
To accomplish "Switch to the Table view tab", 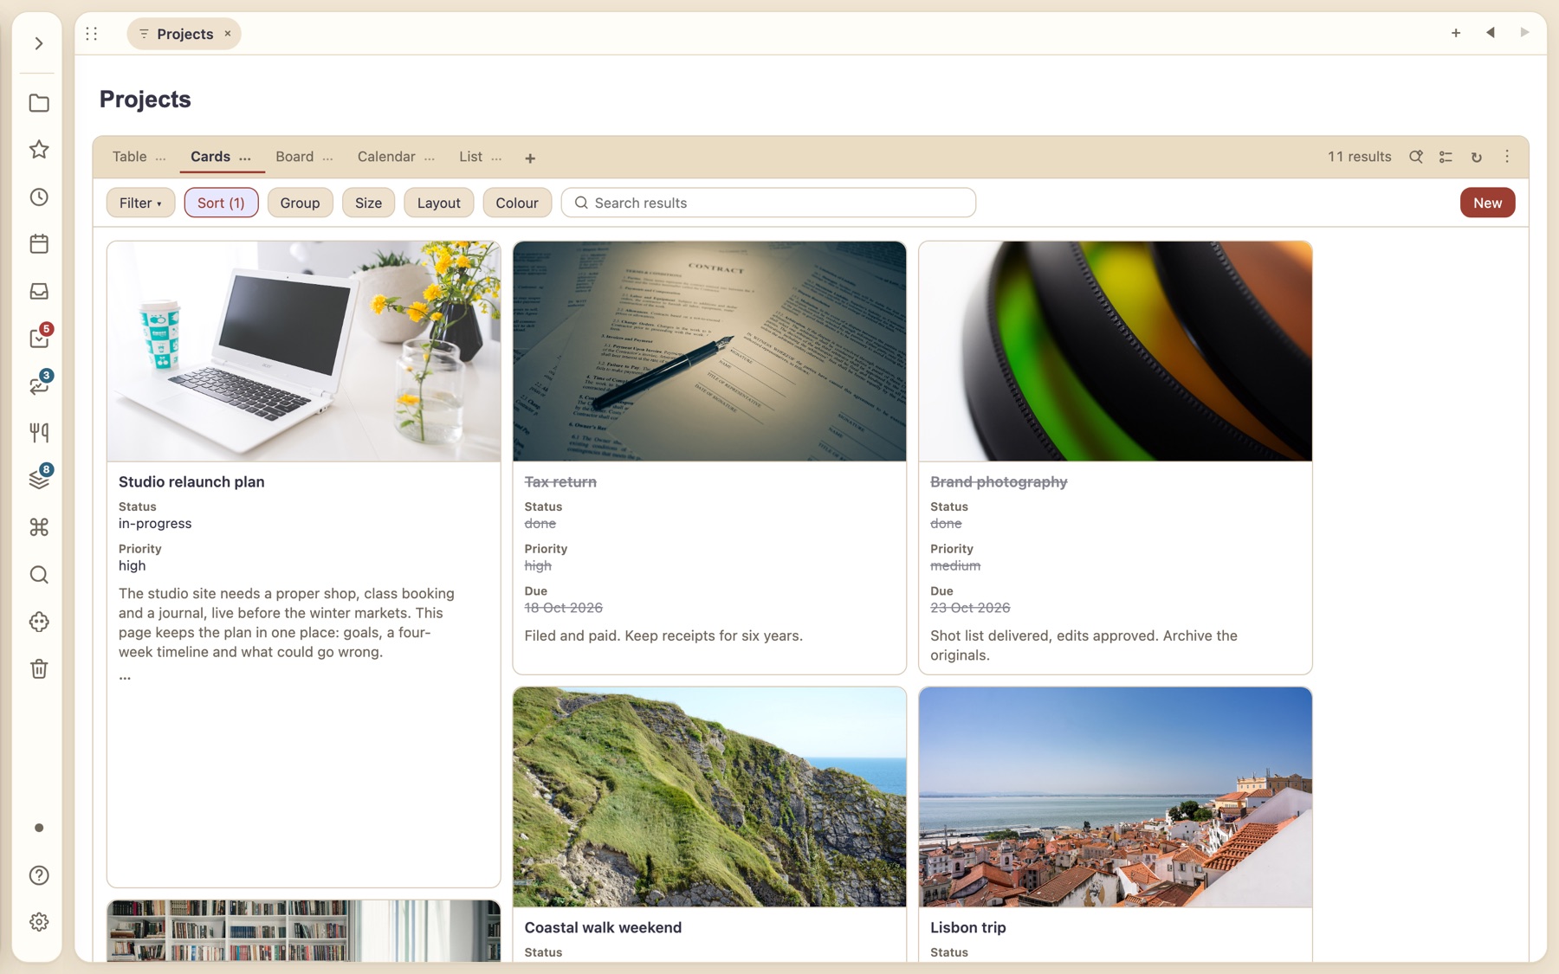I will [129, 157].
